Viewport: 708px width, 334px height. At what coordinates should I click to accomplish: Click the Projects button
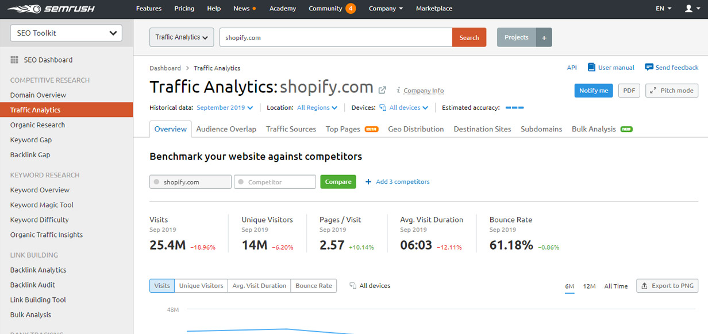(x=517, y=37)
